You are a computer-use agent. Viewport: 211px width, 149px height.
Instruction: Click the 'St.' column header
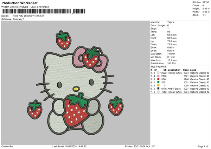coord(165,70)
